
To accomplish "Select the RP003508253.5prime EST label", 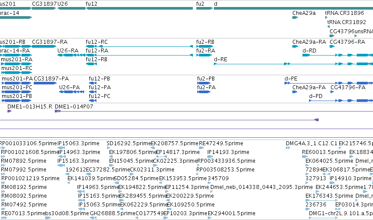I will pyautogui.click(x=225, y=170).
